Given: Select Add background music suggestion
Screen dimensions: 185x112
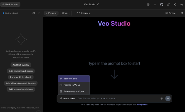Looking at the screenshot, I should tap(21, 71).
